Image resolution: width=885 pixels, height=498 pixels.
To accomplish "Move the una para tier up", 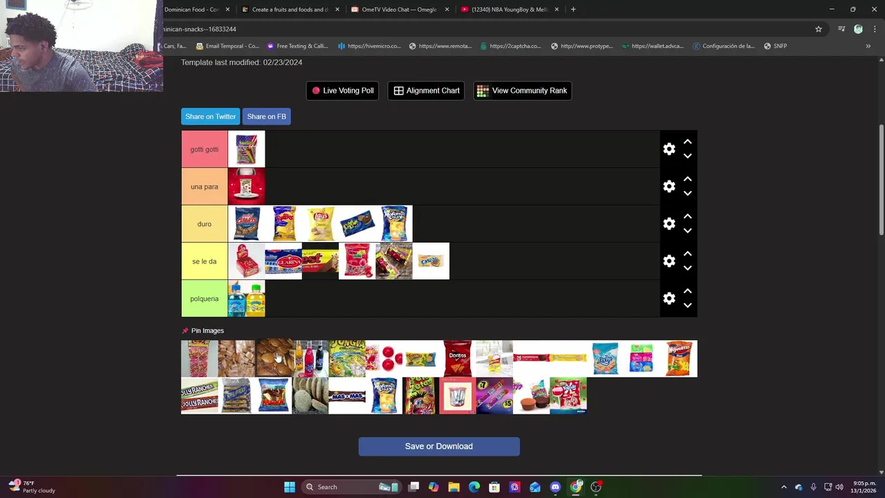I will [687, 179].
